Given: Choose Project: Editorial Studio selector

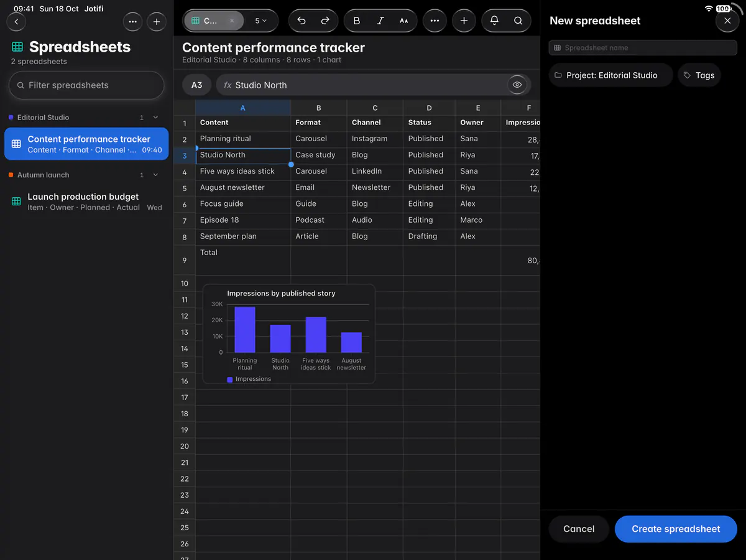Looking at the screenshot, I should (611, 75).
